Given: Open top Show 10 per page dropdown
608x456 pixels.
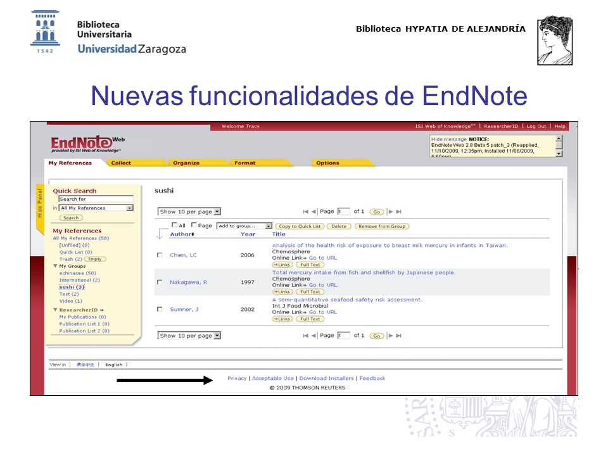Looking at the screenshot, I should pyautogui.click(x=189, y=212).
